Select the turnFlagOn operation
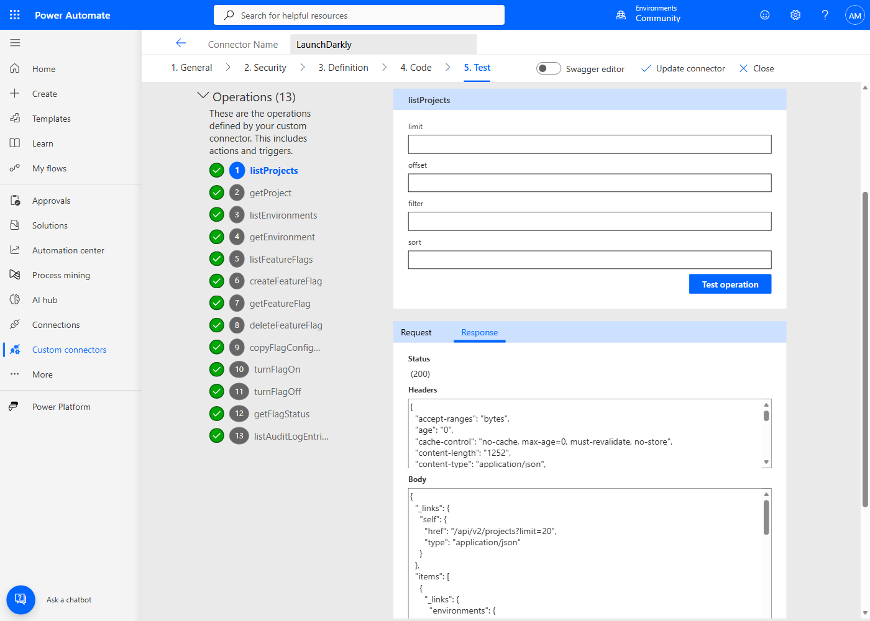 [277, 369]
